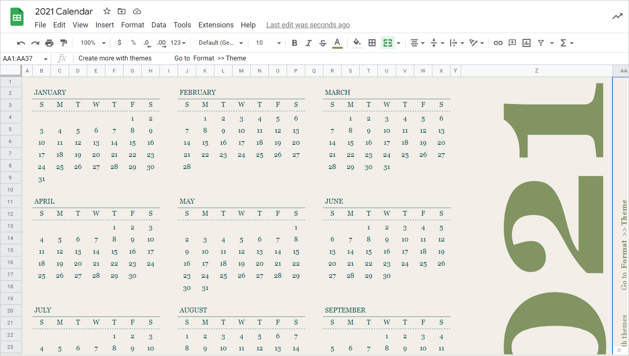Screen dimensions: 629x356
Task: Open the Format menu
Action: (x=132, y=25)
